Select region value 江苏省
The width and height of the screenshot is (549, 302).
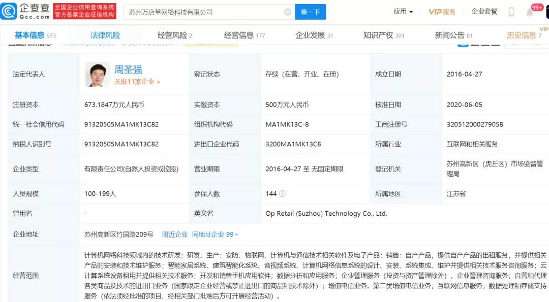click(456, 194)
